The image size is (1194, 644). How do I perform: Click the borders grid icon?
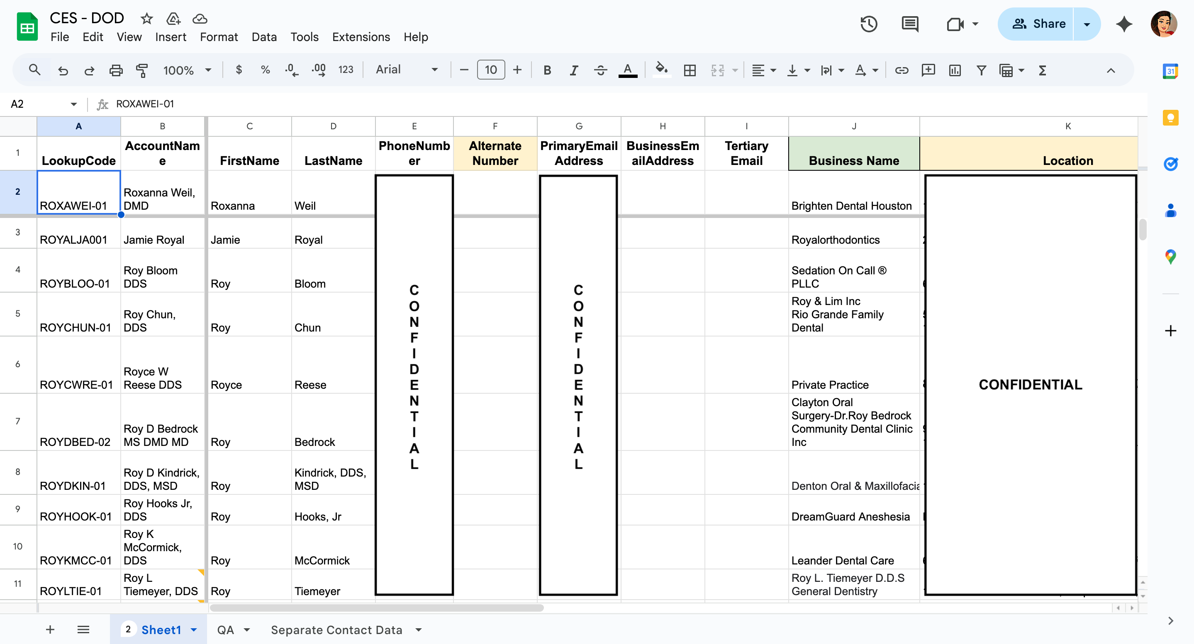pyautogui.click(x=690, y=70)
